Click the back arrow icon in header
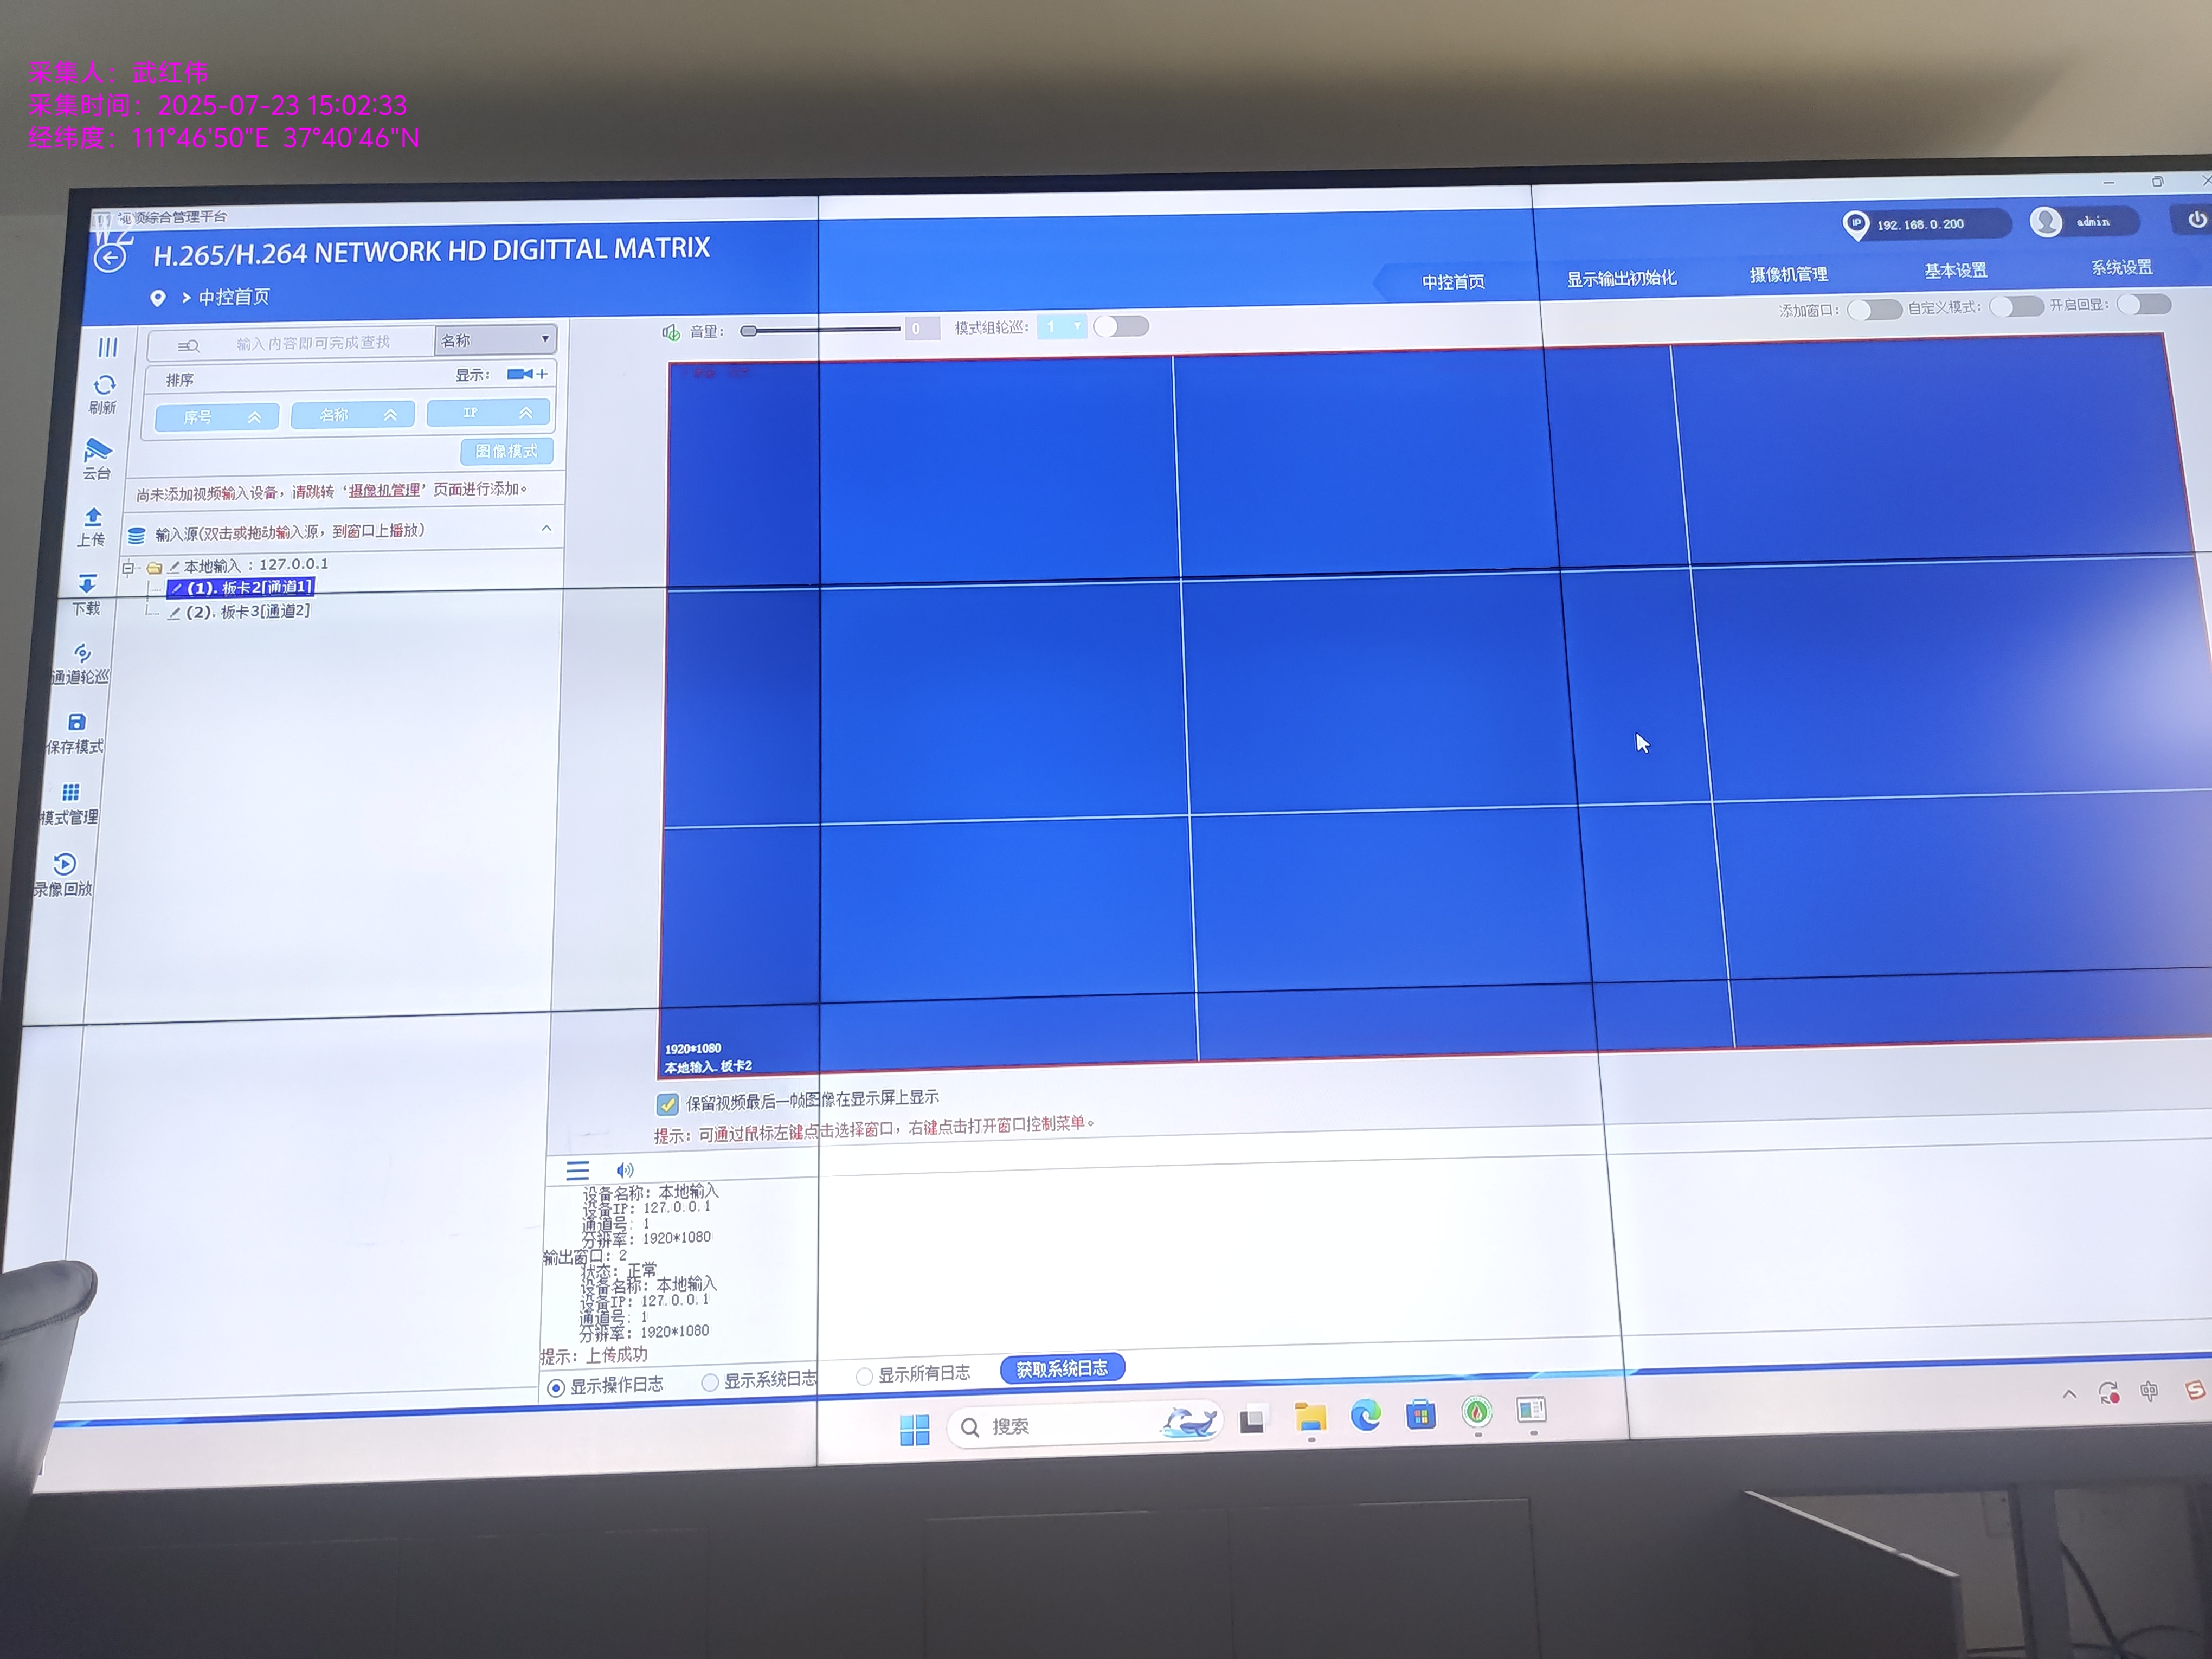The height and width of the screenshot is (1659, 2212). click(110, 258)
